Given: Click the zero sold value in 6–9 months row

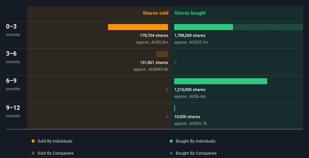Looking at the screenshot, I should (167, 90).
